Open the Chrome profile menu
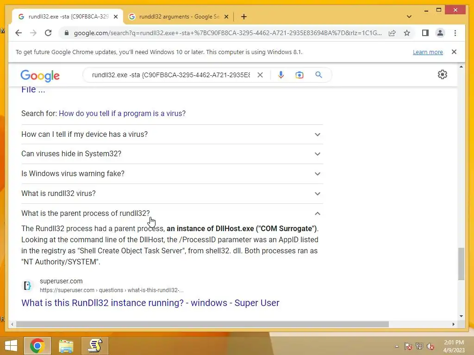 click(x=440, y=33)
